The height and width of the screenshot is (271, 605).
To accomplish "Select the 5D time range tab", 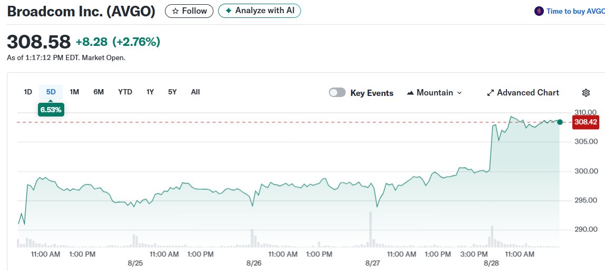I will point(51,92).
